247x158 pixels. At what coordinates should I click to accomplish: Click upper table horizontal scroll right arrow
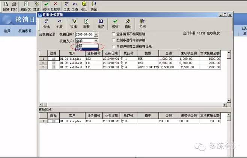pyautogui.click(x=225, y=105)
